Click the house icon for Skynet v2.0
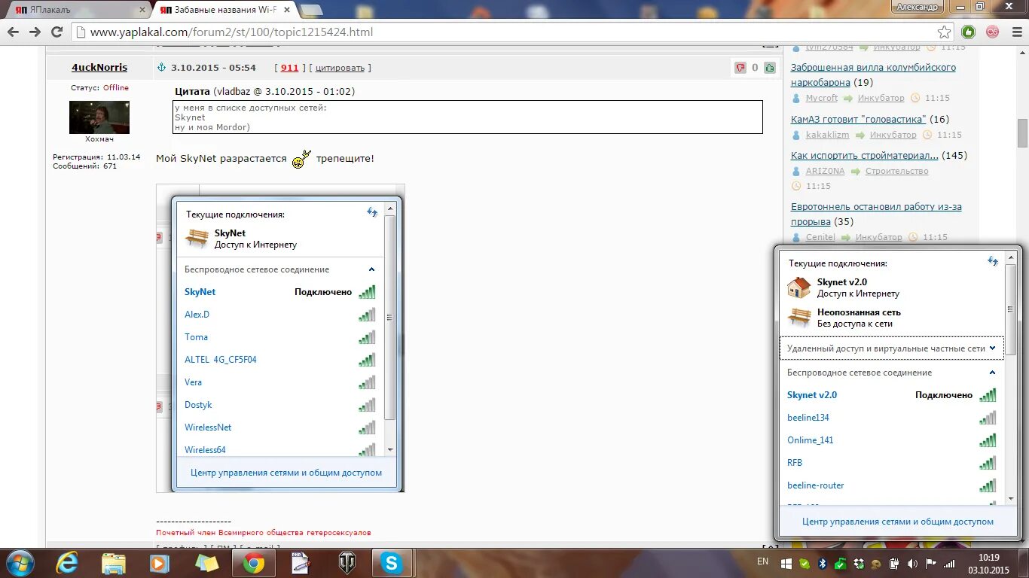This screenshot has height=578, width=1029. coord(798,287)
